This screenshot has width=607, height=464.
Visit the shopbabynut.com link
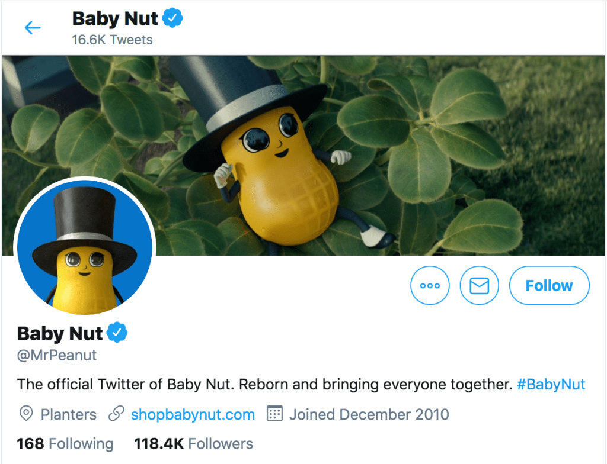(x=193, y=414)
